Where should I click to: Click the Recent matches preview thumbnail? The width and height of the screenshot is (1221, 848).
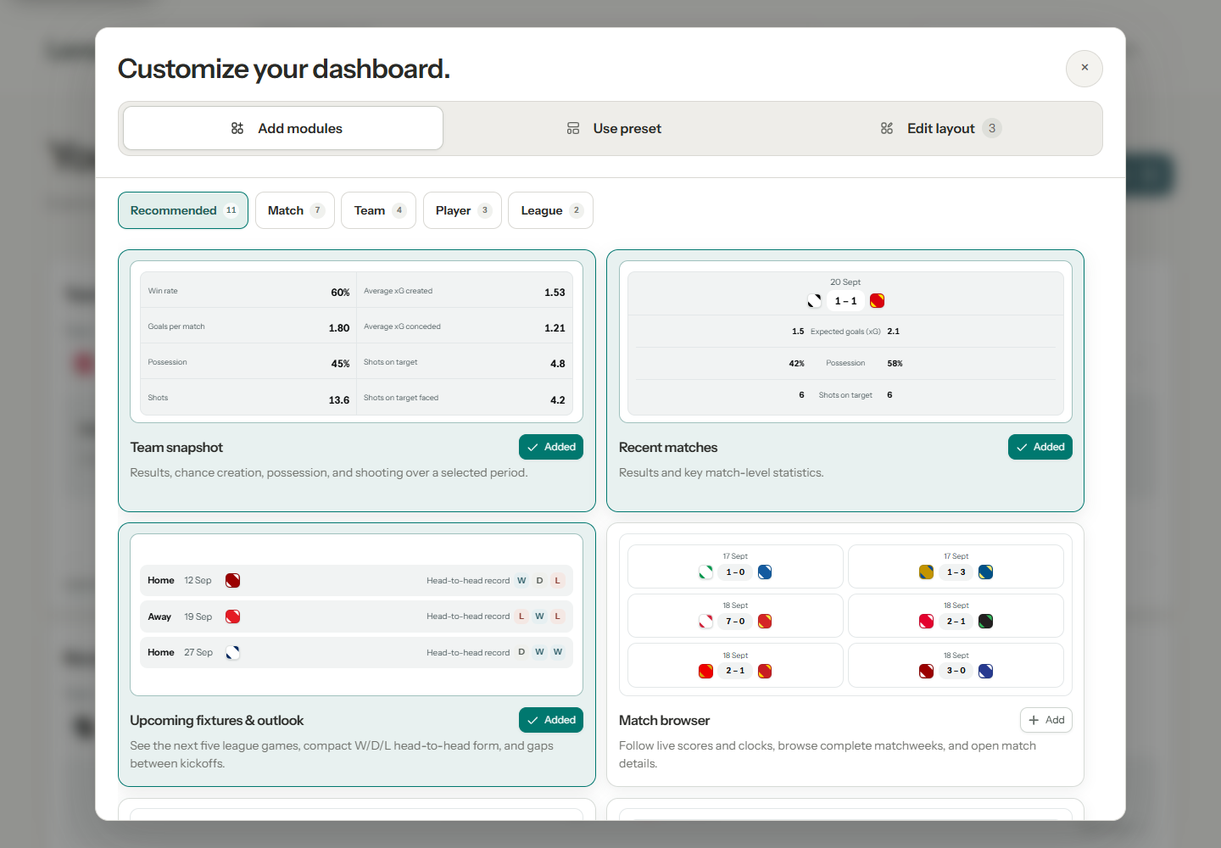pos(845,342)
